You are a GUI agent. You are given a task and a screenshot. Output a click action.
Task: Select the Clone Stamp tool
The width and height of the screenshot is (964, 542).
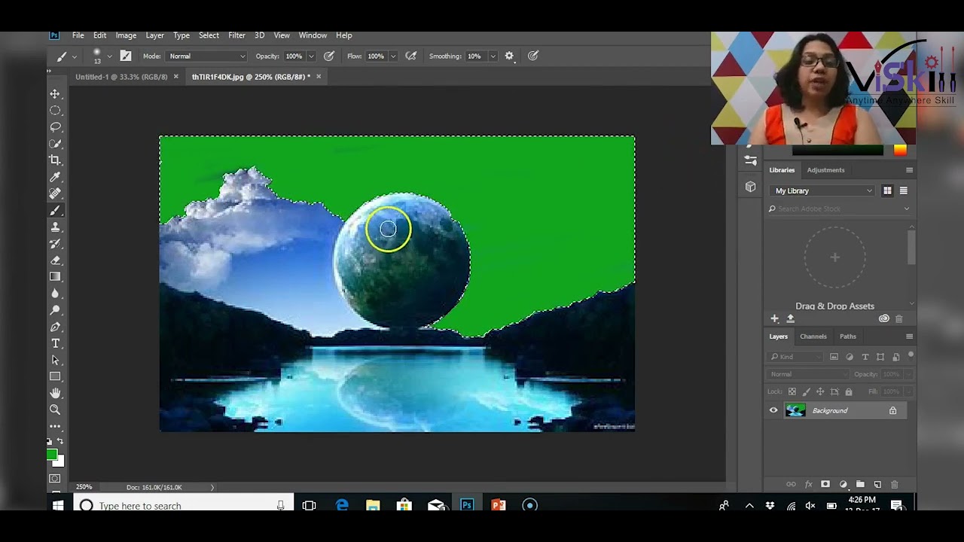55,227
